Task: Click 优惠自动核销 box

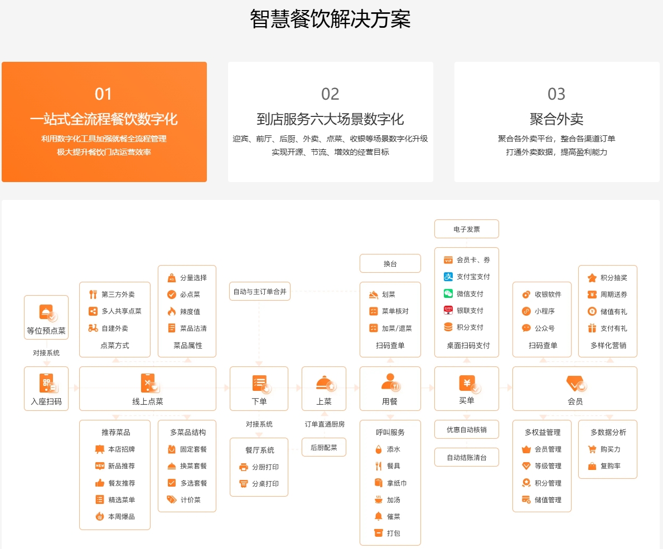Action: 467,429
